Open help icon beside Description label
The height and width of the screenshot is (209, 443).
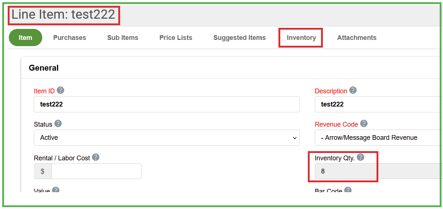pyautogui.click(x=353, y=90)
